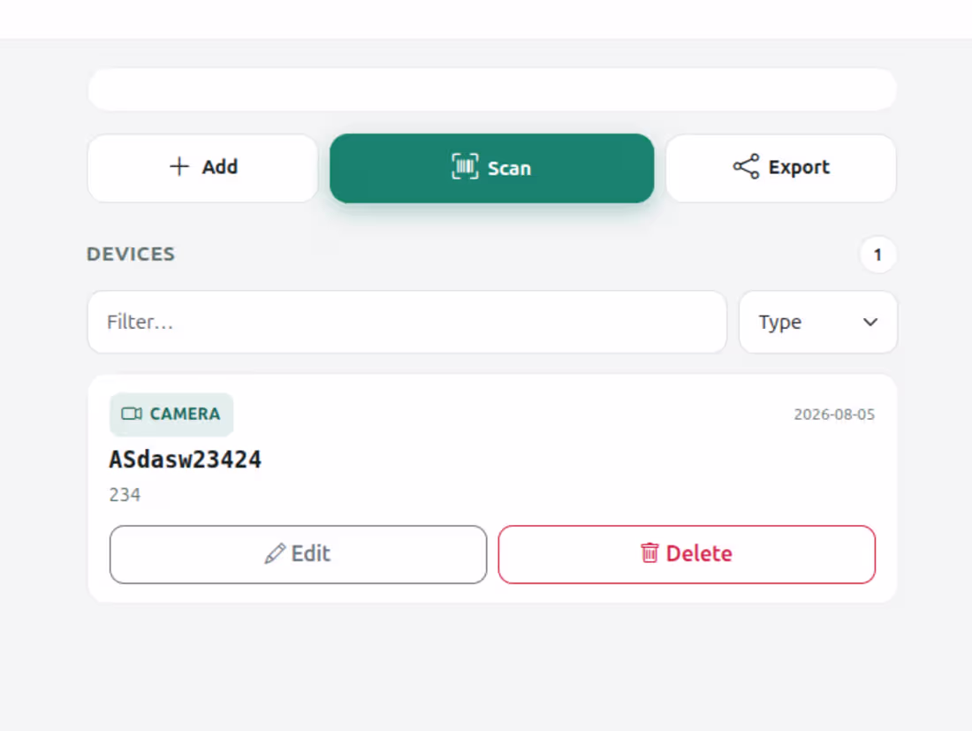Start a Scan with the green button
Viewport: 972px width, 731px height.
click(491, 168)
